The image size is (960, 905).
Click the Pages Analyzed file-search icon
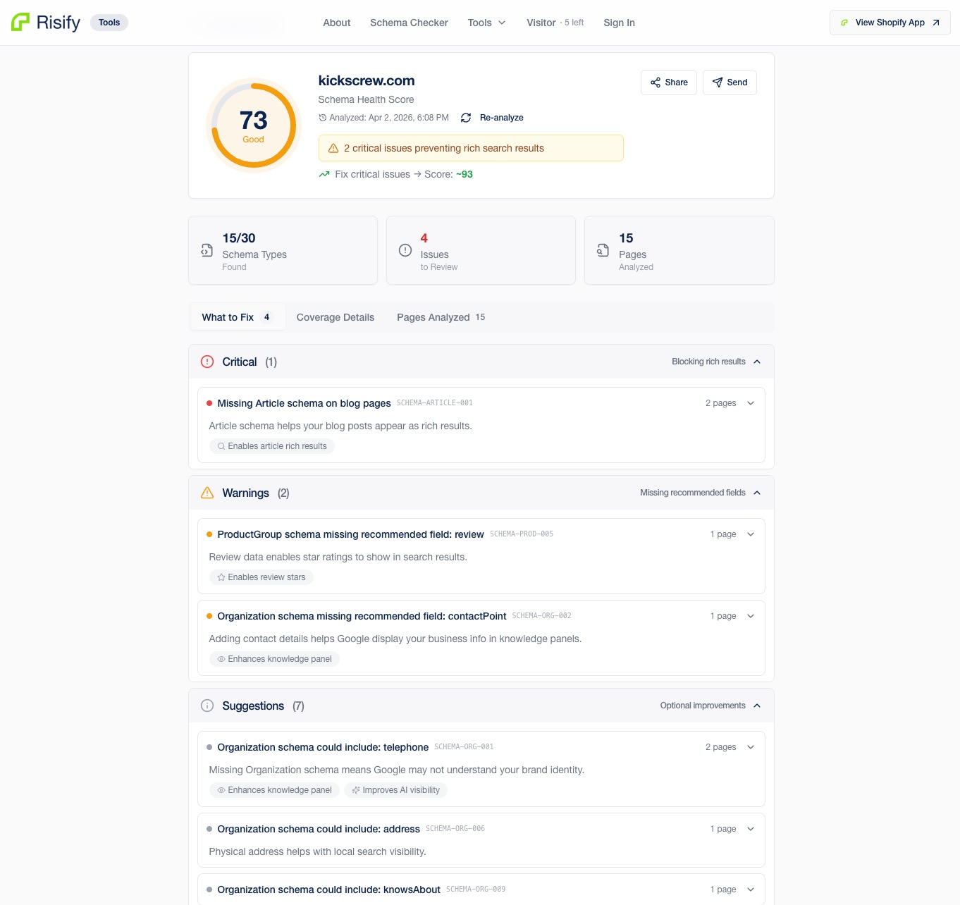tap(603, 250)
